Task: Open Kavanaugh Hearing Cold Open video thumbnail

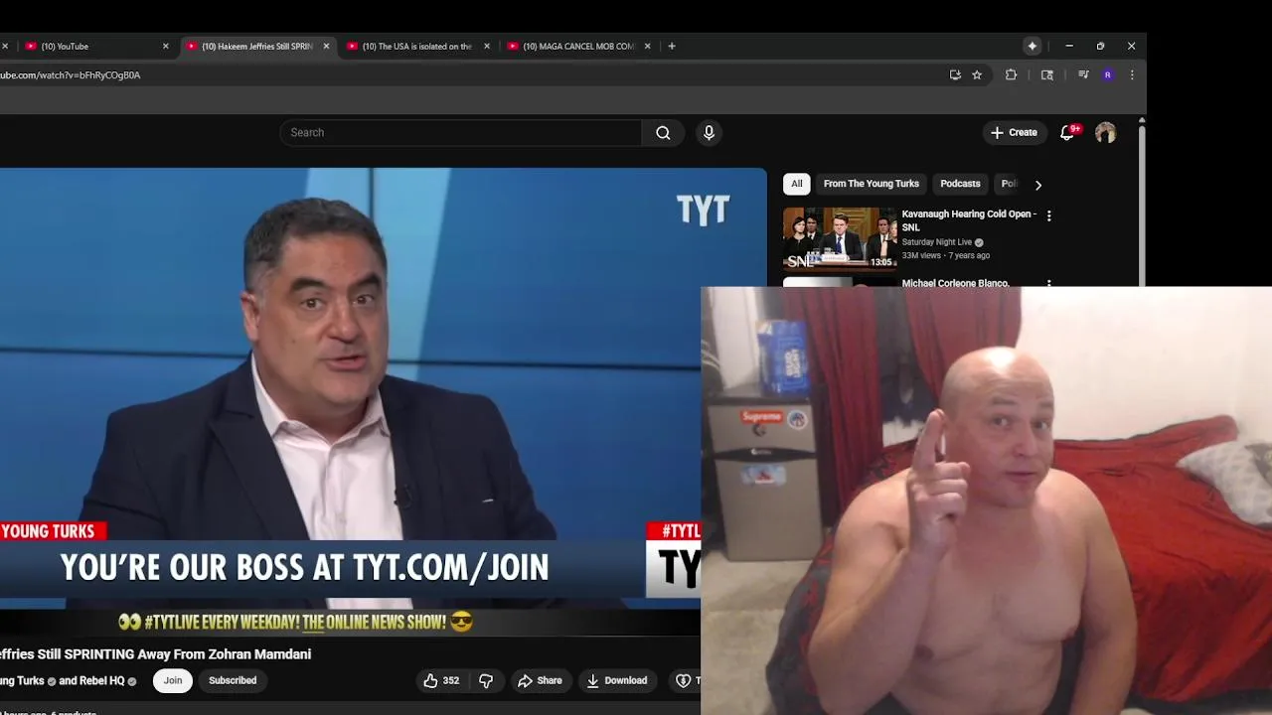Action: coord(840,238)
